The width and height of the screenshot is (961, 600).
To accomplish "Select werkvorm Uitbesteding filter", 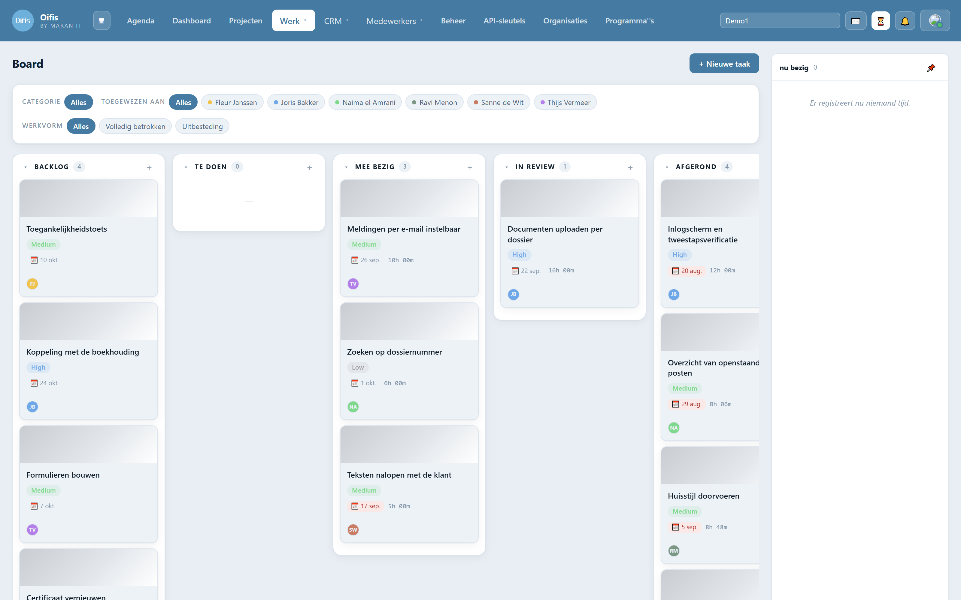I will tap(202, 126).
